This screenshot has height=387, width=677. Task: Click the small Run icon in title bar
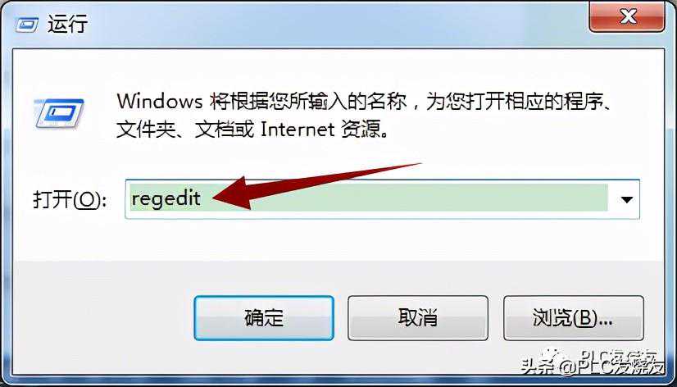[x=27, y=25]
